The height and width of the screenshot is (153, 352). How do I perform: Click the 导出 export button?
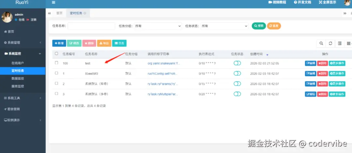104,43
